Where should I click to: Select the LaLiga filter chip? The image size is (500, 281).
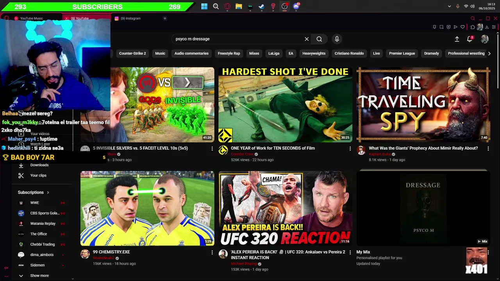coord(274,53)
